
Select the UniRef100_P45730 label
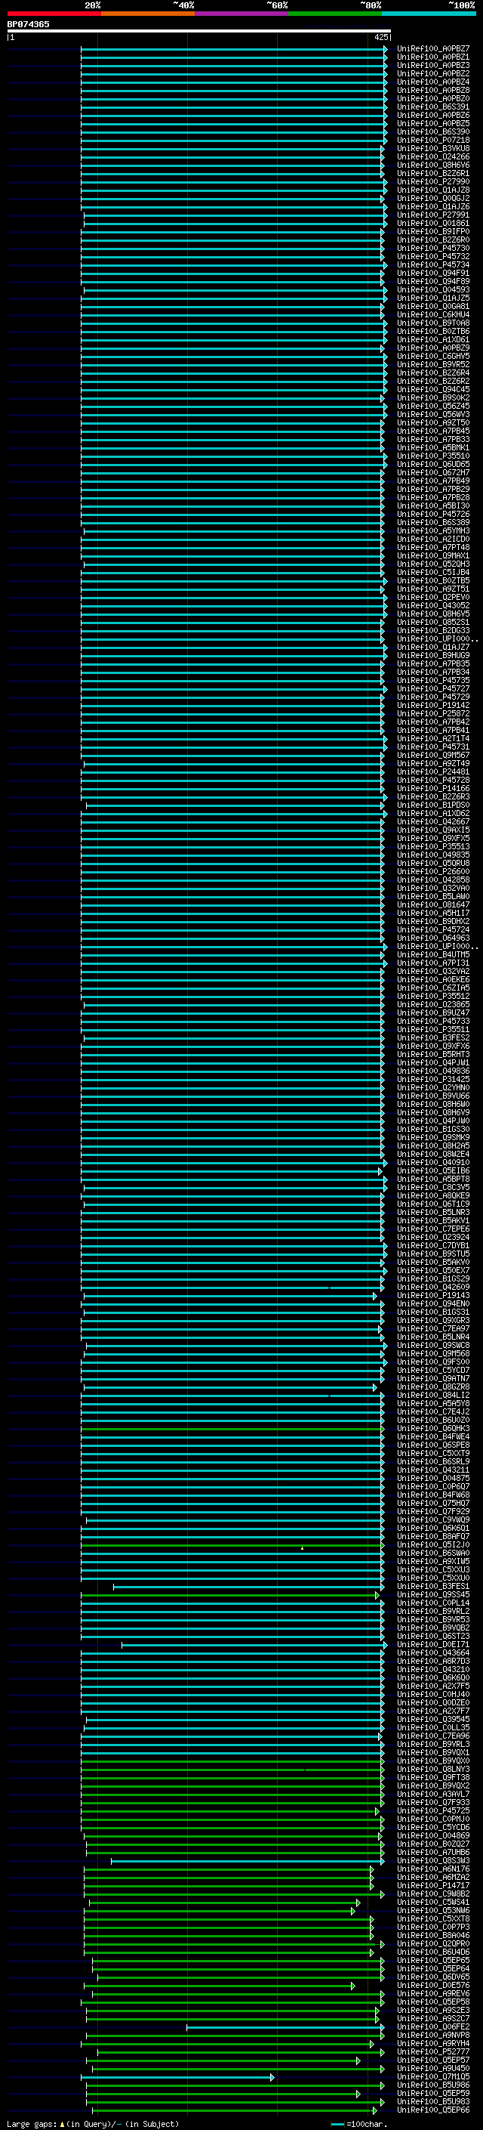pyautogui.click(x=433, y=248)
